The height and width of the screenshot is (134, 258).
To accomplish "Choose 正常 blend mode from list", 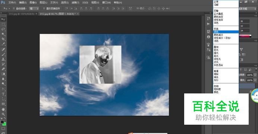I will coord(226,2).
